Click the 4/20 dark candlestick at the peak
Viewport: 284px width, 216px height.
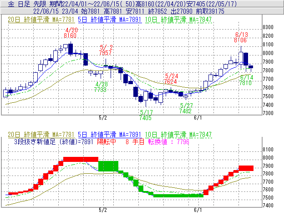coord(71,49)
